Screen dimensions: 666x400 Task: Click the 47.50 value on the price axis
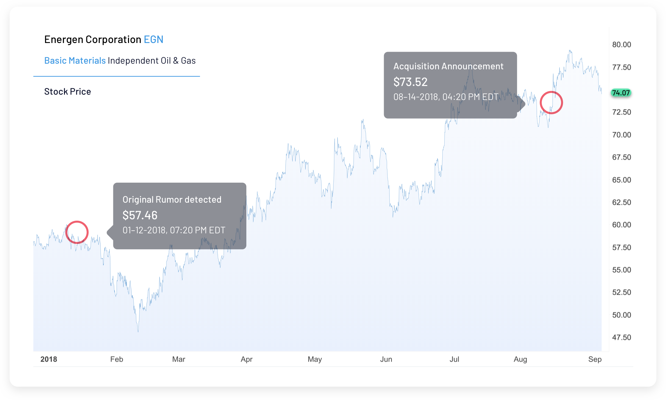pyautogui.click(x=621, y=338)
